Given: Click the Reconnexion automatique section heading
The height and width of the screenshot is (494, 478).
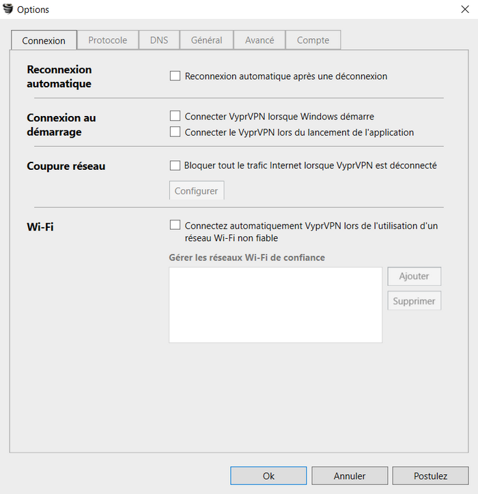Looking at the screenshot, I should click(x=59, y=76).
